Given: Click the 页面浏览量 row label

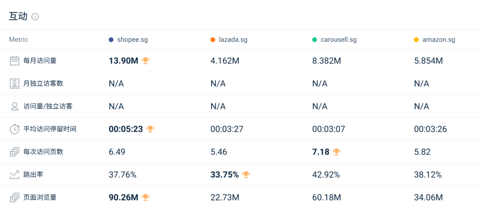Looking at the screenshot, I should point(40,197).
